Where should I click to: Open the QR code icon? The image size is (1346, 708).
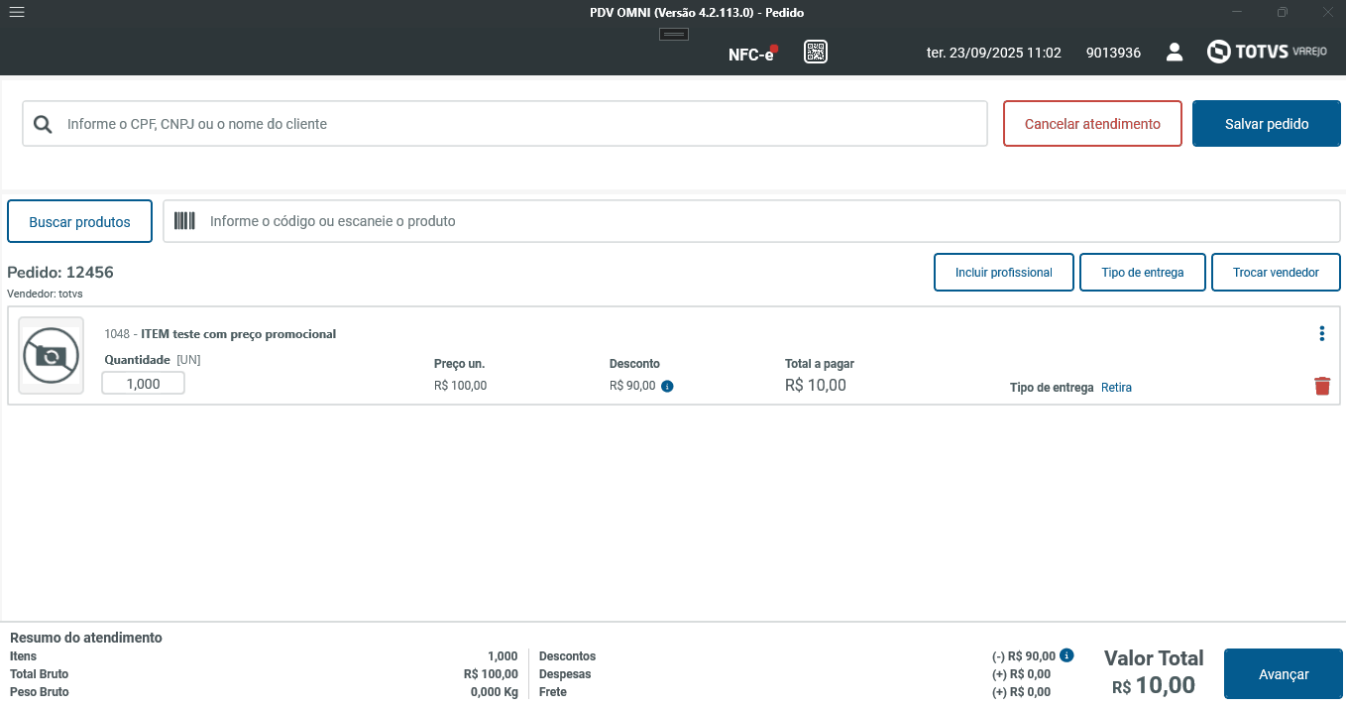click(x=816, y=53)
